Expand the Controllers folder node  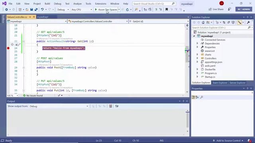[x=198, y=58]
